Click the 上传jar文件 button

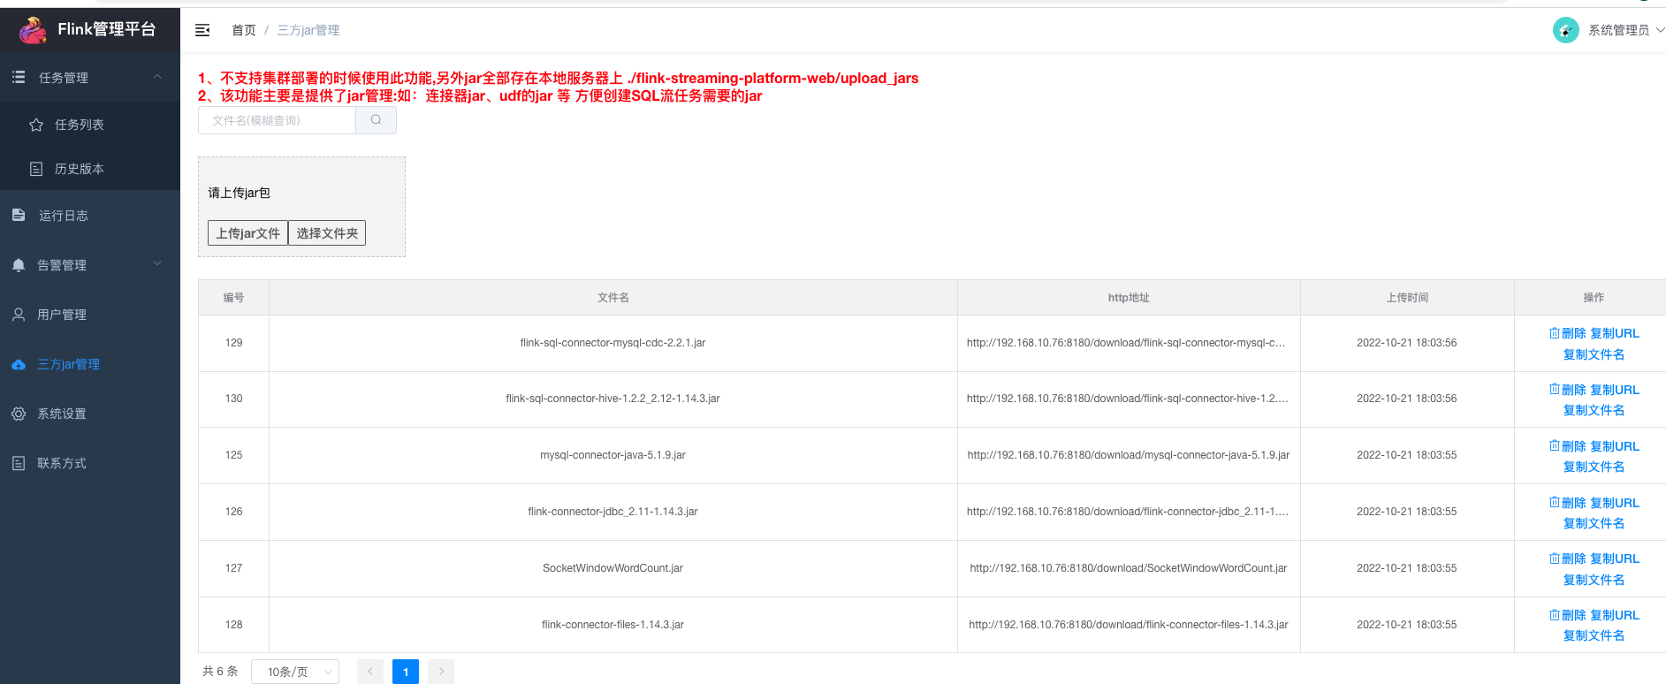click(x=247, y=233)
